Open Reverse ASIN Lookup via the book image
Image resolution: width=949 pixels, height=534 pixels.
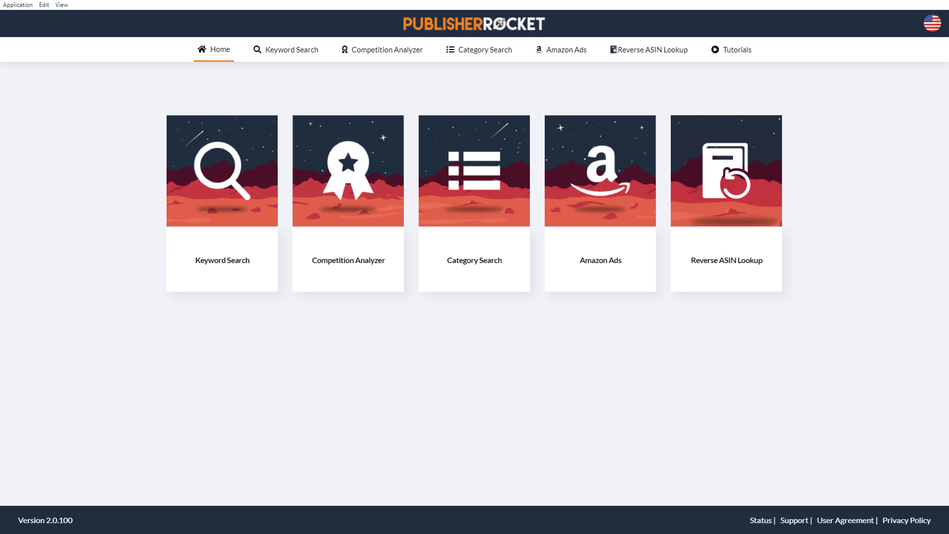click(726, 171)
